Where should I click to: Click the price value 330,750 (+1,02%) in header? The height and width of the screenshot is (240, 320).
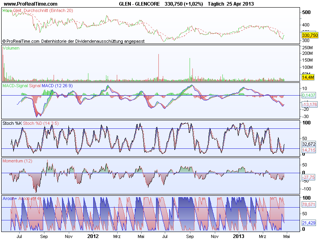click(184, 4)
